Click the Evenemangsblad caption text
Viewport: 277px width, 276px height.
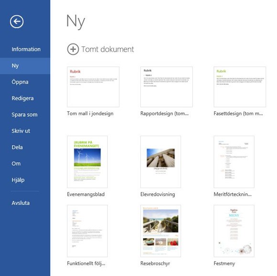[86, 194]
